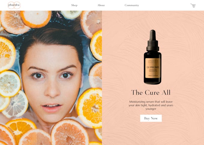Click the pale lemon slice beside her eye
The height and width of the screenshot is (145, 204).
[x=10, y=84]
